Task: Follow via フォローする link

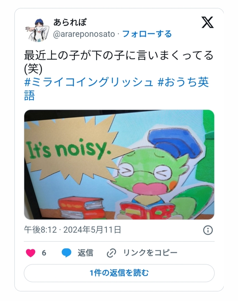Action: tap(147, 34)
